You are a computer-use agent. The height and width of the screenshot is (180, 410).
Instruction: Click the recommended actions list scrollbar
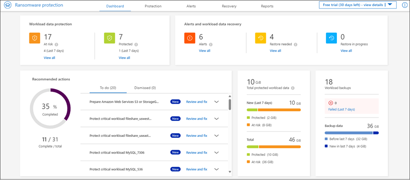click(230, 104)
